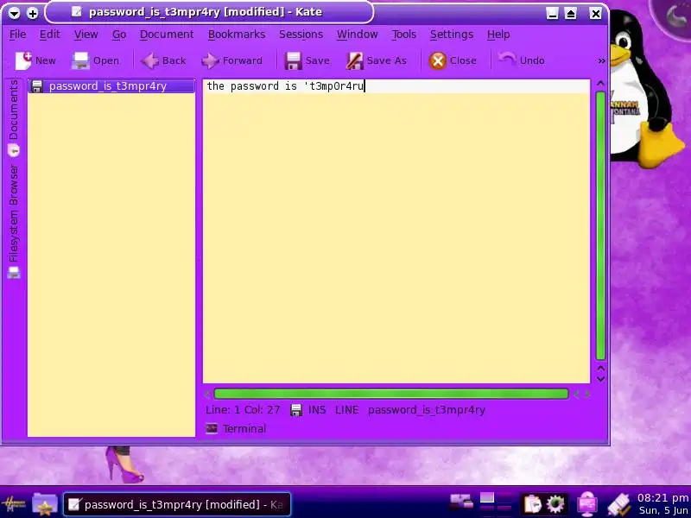Open the Bookmarks menu
The height and width of the screenshot is (518, 691).
tap(237, 35)
